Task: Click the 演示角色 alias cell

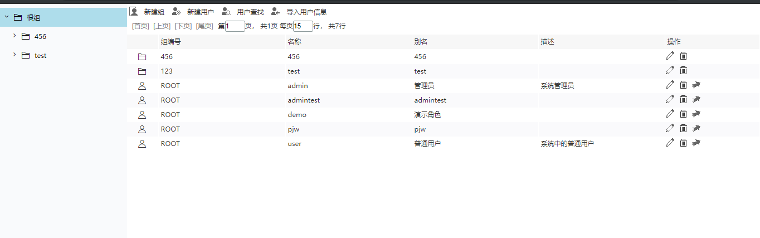Action: pyautogui.click(x=427, y=115)
